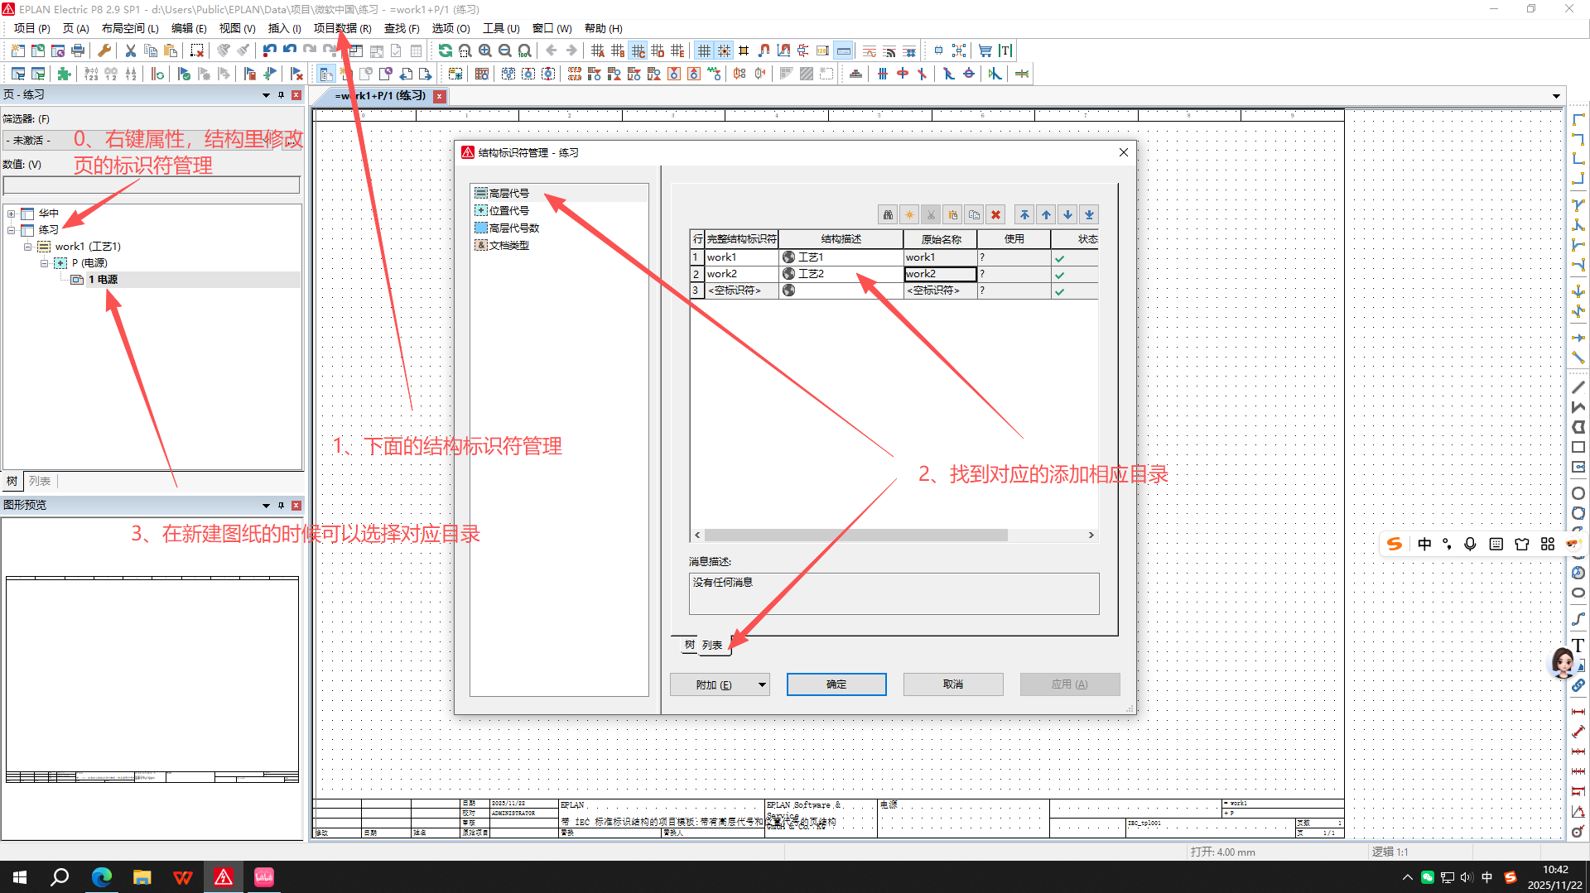Select 高层代号 in the dialog list
This screenshot has height=893, width=1590.
coord(508,194)
